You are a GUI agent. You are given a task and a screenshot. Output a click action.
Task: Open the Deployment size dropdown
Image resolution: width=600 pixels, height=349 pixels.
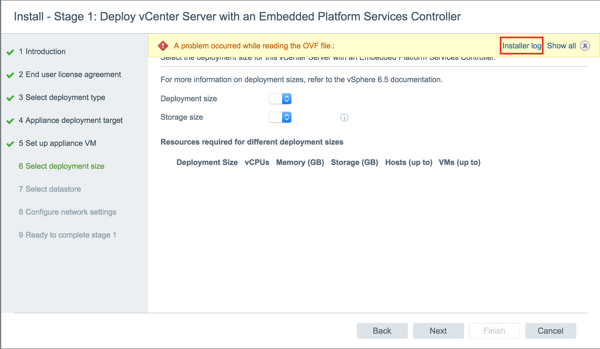[280, 99]
